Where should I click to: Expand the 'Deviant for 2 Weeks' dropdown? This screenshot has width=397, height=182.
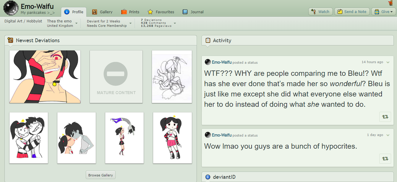(x=130, y=23)
